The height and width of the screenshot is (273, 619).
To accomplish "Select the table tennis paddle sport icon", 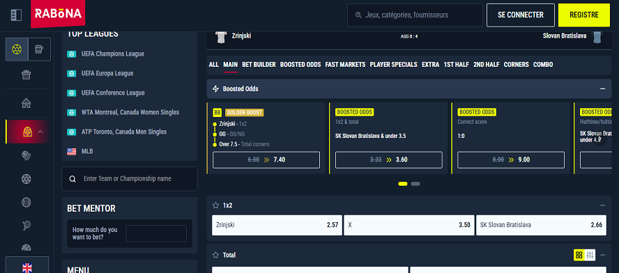I will [26, 226].
